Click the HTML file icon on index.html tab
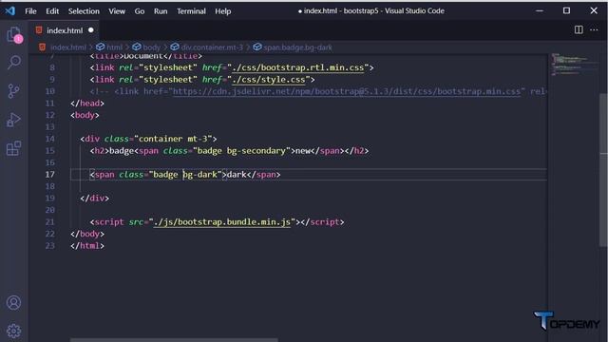Viewport: 608px width, 342px height. 39,30
